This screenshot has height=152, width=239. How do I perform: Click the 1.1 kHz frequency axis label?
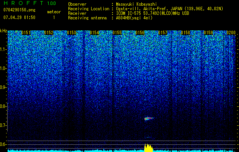pos(3,49)
